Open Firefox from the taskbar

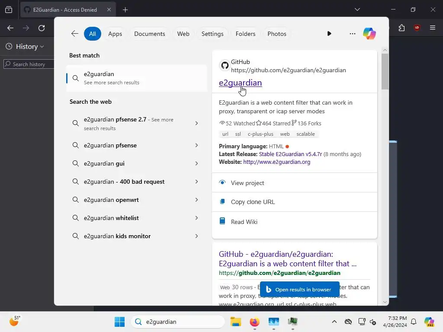point(254,322)
